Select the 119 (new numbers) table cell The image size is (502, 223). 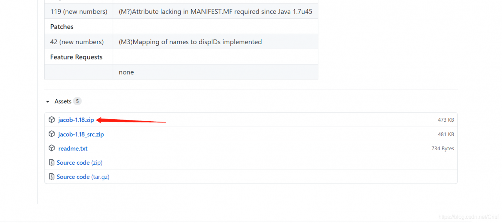[x=79, y=11]
